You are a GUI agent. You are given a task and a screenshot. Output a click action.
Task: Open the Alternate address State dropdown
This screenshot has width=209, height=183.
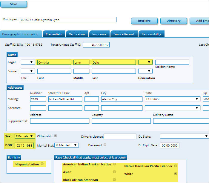173,108
